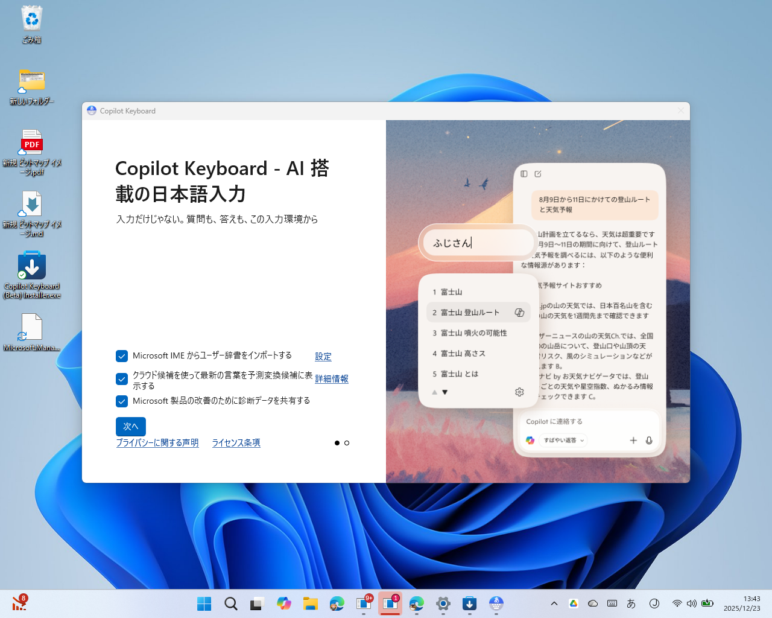The image size is (772, 618).
Task: Click the Copilot logo in the chat input
Action: point(530,440)
